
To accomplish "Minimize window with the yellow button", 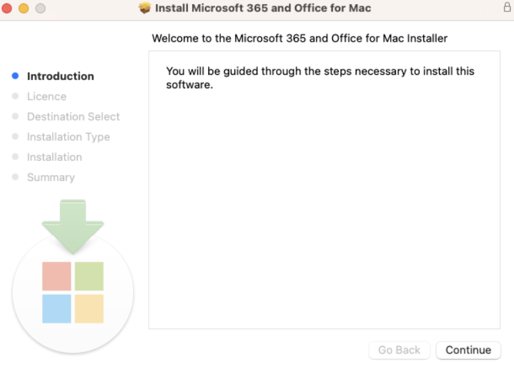I will pyautogui.click(x=24, y=8).
